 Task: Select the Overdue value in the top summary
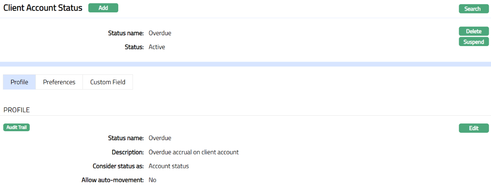(160, 33)
